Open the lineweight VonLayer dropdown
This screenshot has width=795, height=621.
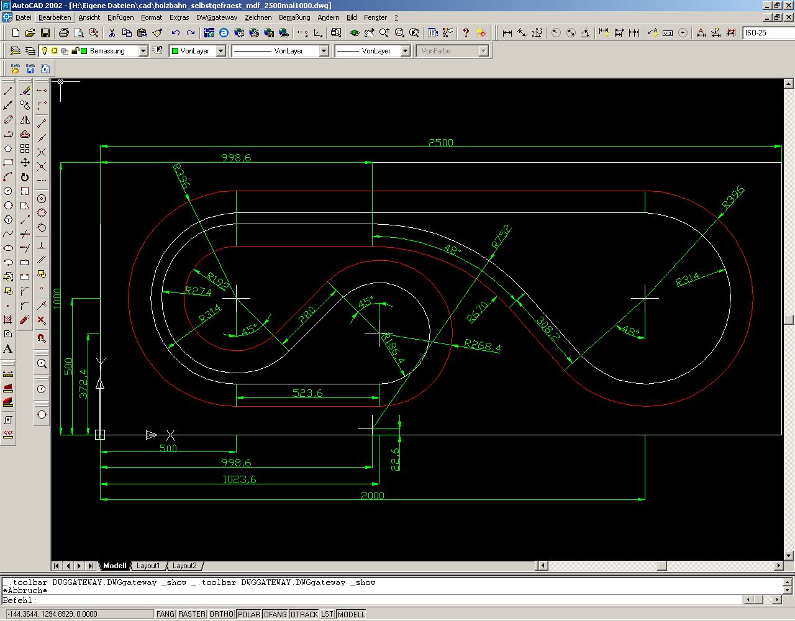click(405, 51)
